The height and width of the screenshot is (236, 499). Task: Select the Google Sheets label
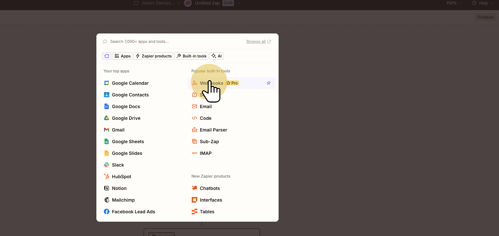(128, 142)
